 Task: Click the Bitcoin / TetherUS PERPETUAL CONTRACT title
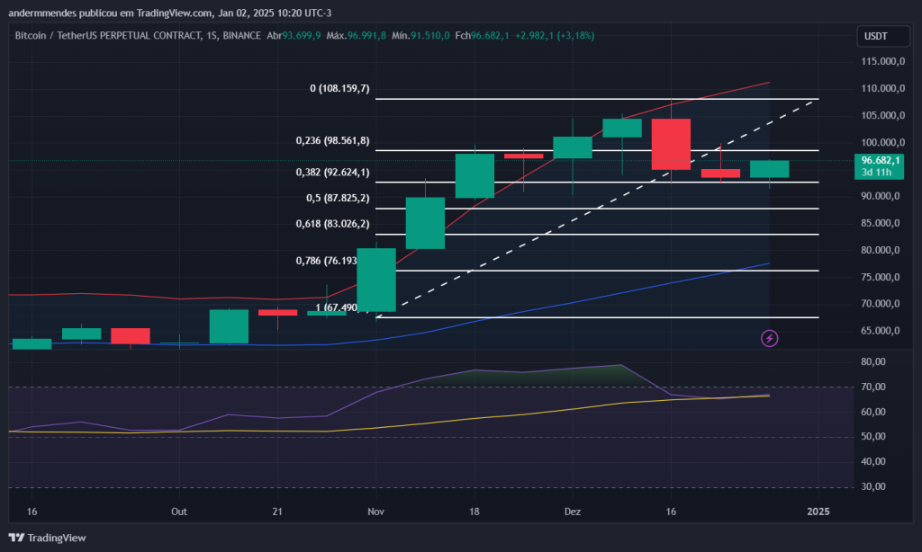[x=138, y=36]
